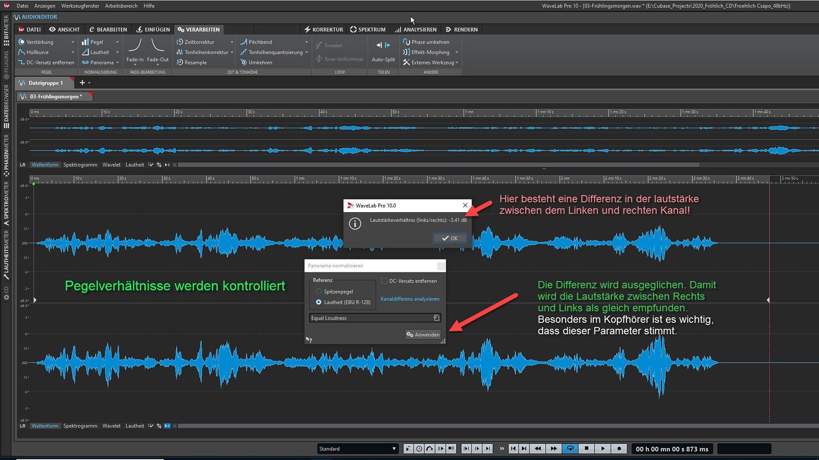Select Lautheit (EBU R-128) reference

(x=342, y=302)
